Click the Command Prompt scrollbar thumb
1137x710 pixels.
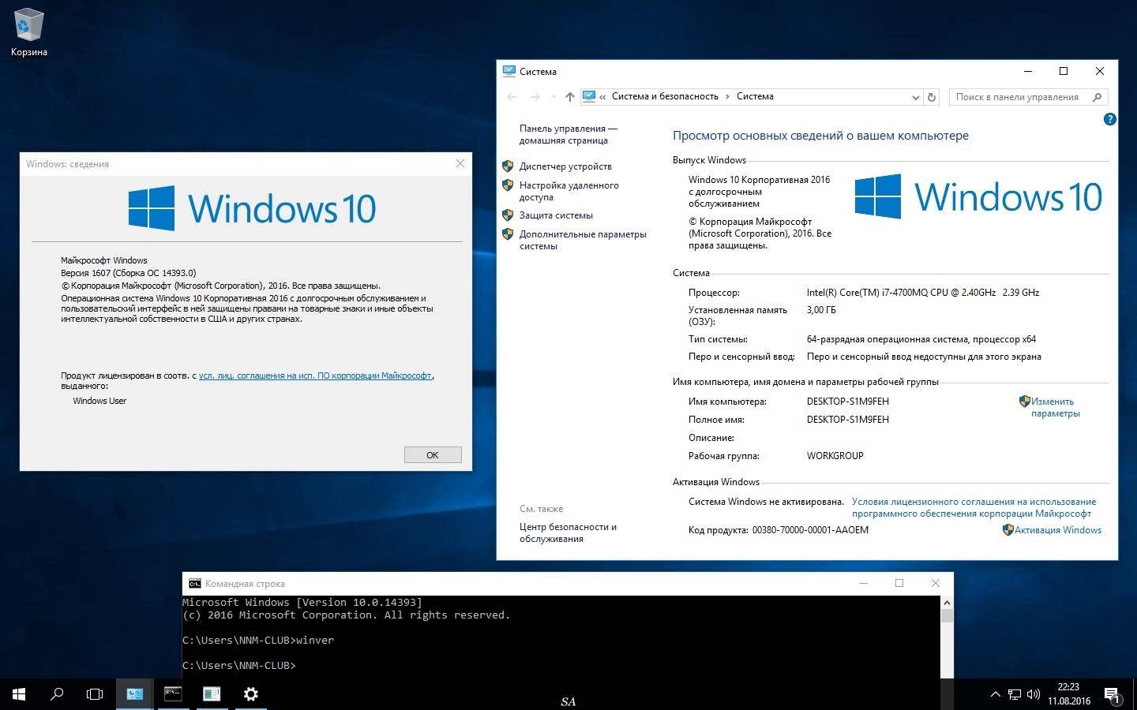(947, 616)
